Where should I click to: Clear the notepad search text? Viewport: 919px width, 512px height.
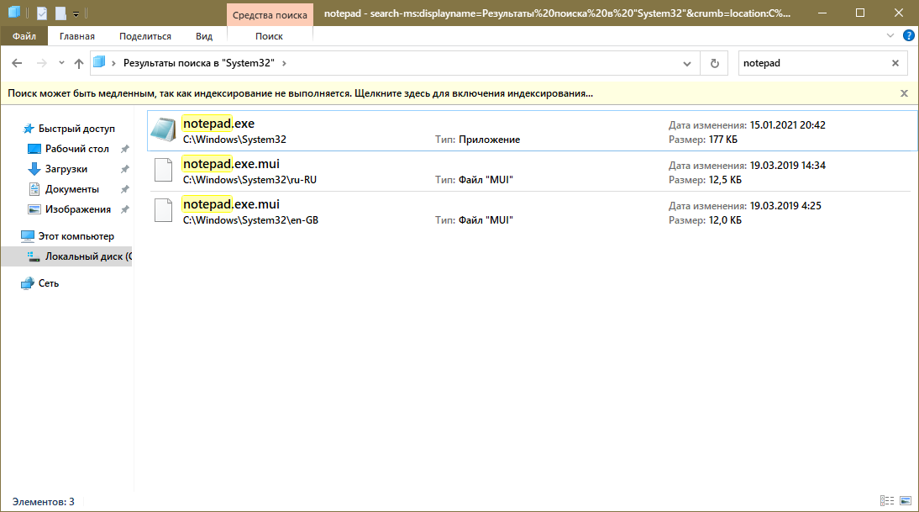(x=895, y=63)
